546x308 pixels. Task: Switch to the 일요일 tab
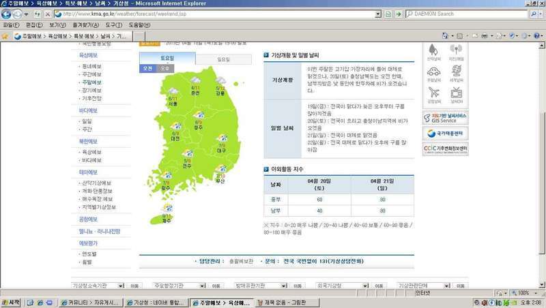224,59
